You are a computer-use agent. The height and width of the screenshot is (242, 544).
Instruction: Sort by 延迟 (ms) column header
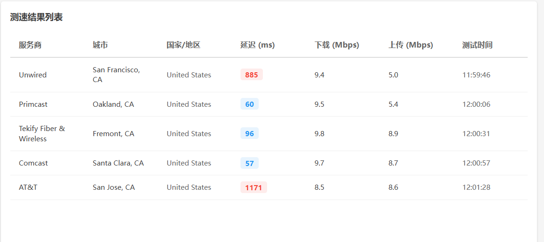pos(257,45)
